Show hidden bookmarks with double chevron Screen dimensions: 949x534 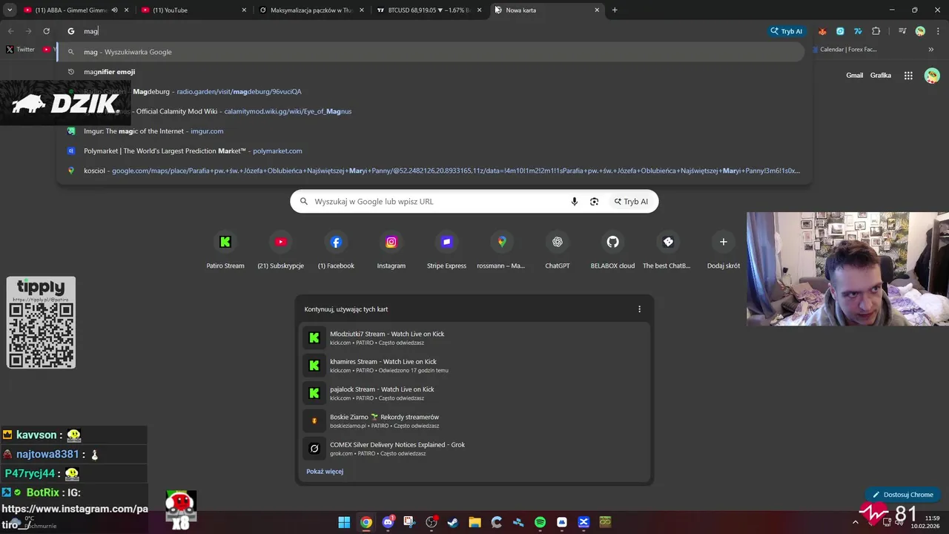[x=931, y=50]
